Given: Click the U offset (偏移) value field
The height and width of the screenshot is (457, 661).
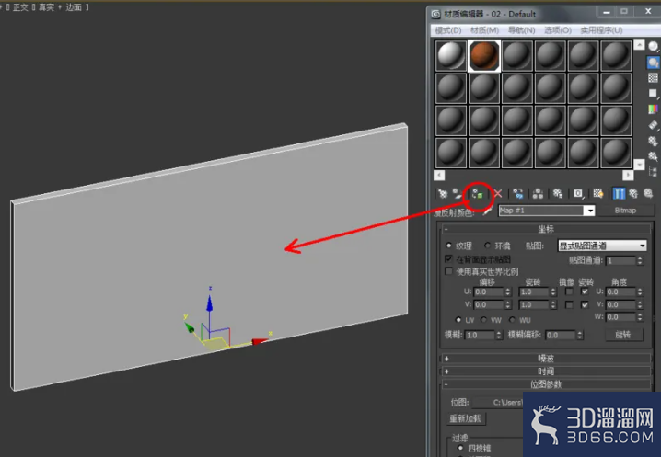Looking at the screenshot, I should [x=489, y=291].
